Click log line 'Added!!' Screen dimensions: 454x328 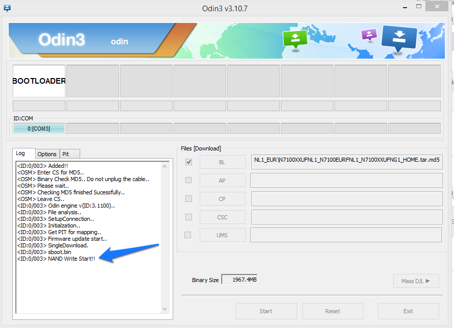pos(42,166)
